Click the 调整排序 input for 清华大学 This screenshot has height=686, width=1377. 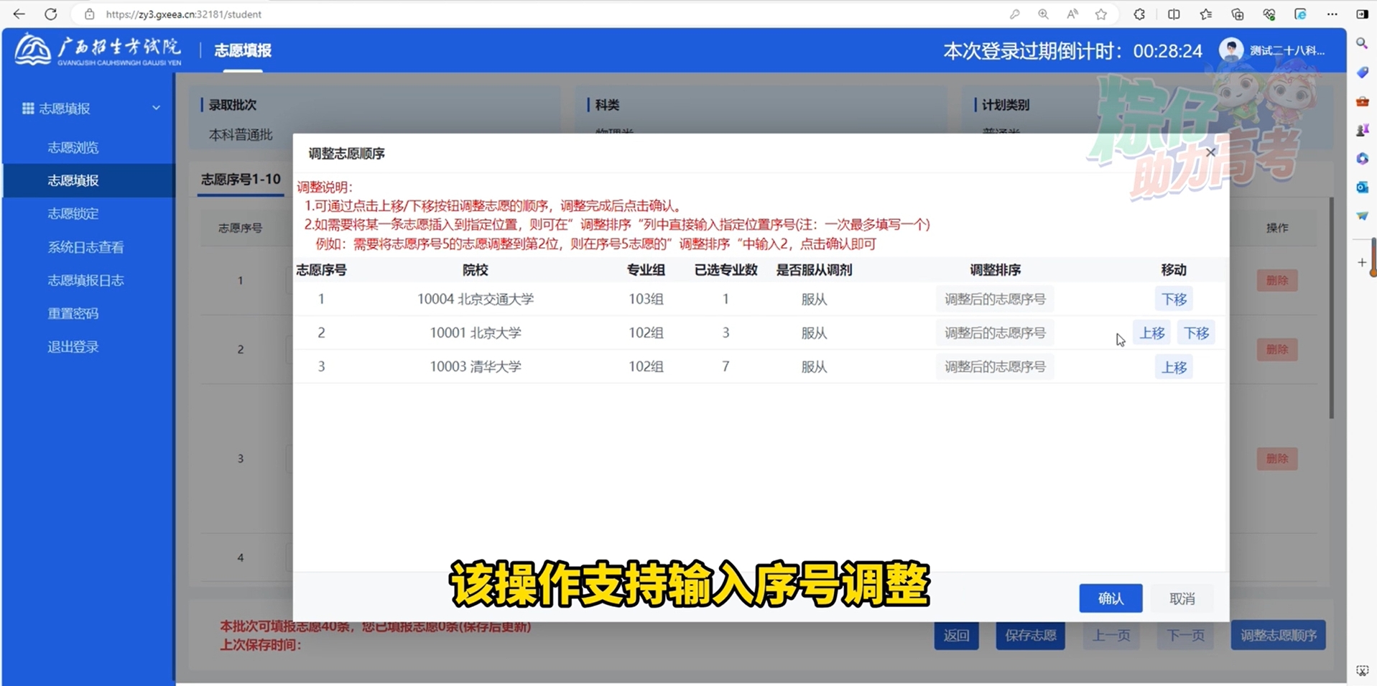pos(994,367)
